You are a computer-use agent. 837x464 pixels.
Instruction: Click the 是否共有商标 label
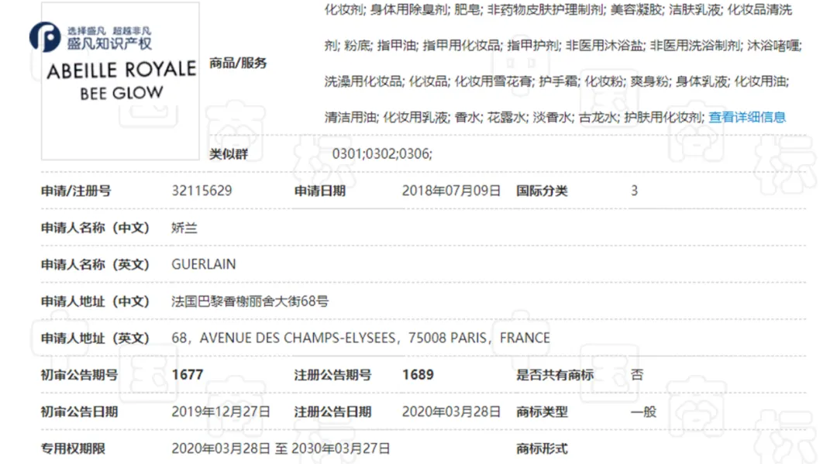[x=555, y=375]
